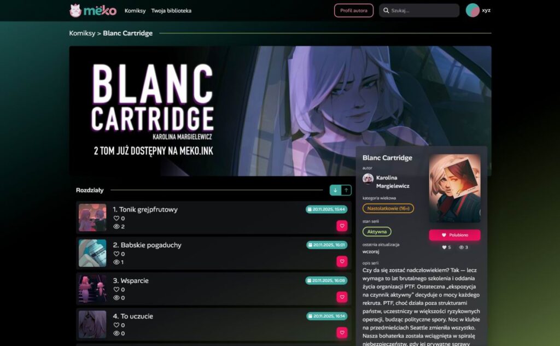Like chapter Tonik grejpfrutowy with pink heart

pyautogui.click(x=342, y=226)
